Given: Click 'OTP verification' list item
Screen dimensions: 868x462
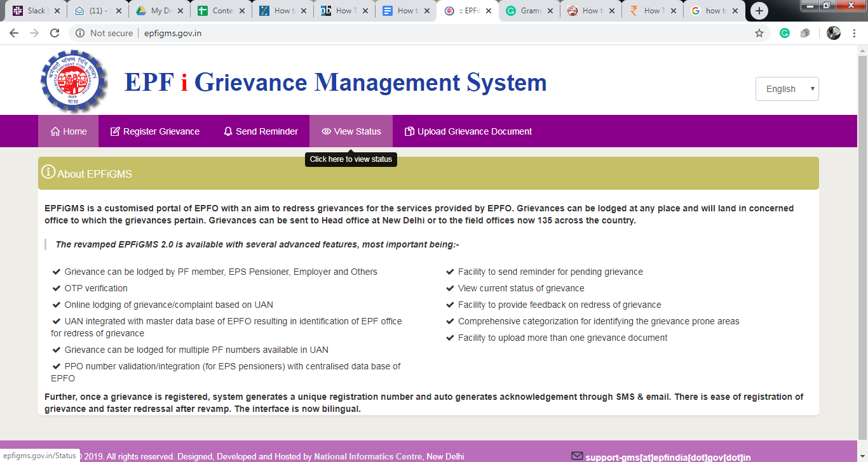Looking at the screenshot, I should [x=96, y=288].
